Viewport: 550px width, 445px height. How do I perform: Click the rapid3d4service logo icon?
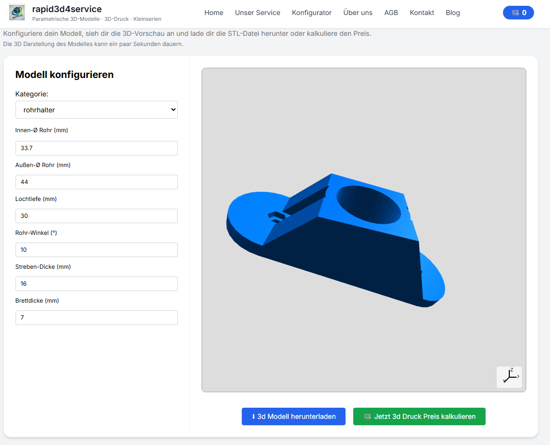tap(17, 13)
